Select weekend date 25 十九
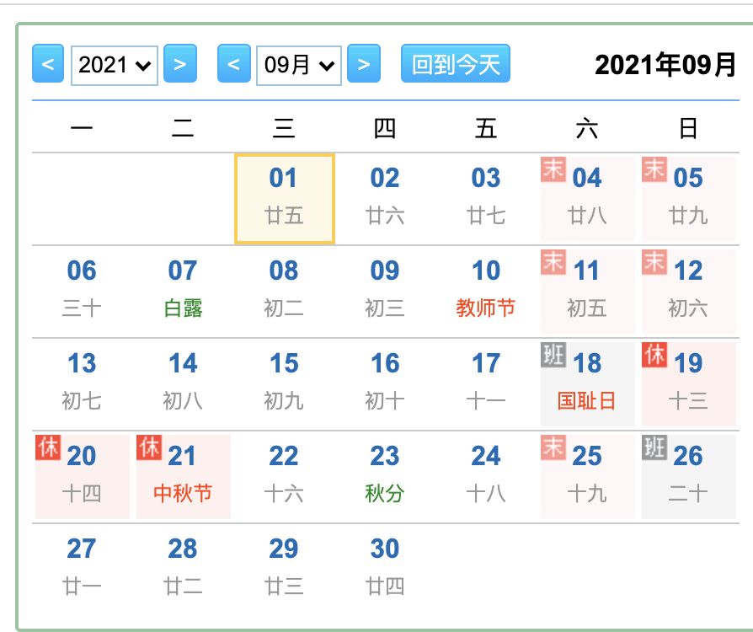Viewport: 753px width, 632px height. pos(587,477)
